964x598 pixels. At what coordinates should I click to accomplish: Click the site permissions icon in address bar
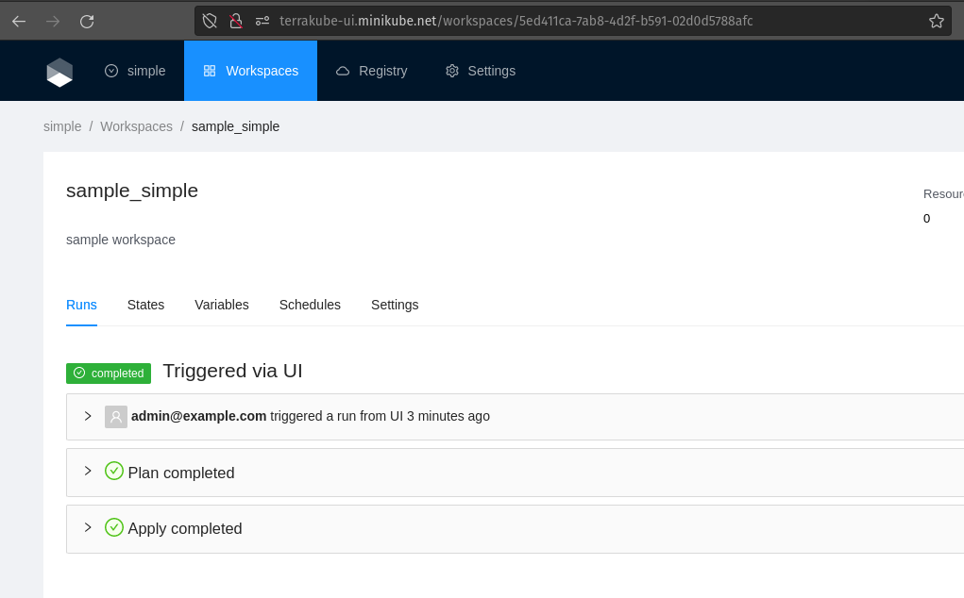click(x=262, y=21)
